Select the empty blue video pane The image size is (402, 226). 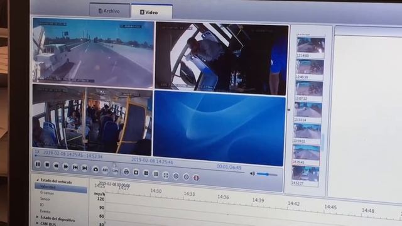tap(219, 128)
